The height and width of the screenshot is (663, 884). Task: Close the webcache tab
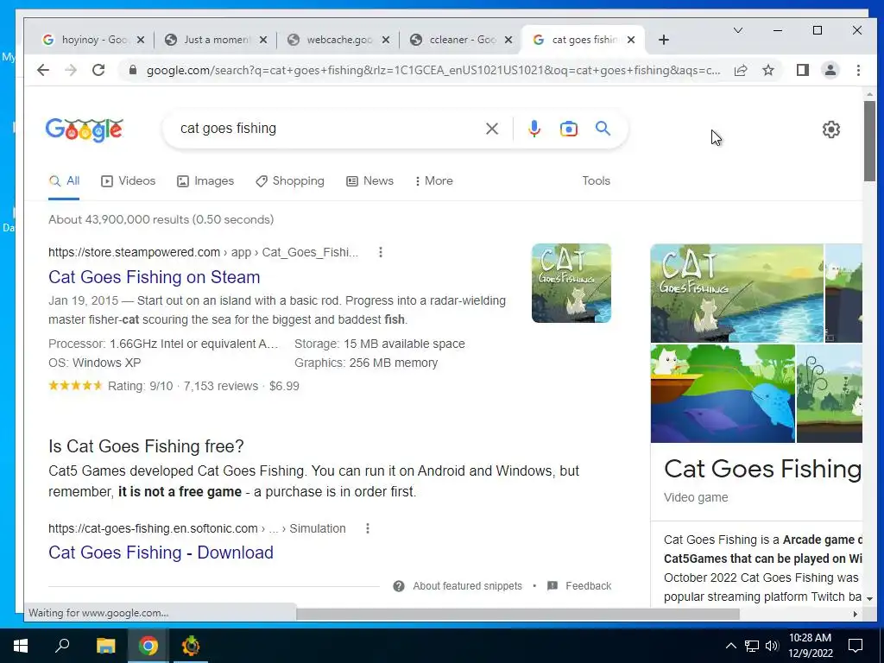(x=386, y=40)
